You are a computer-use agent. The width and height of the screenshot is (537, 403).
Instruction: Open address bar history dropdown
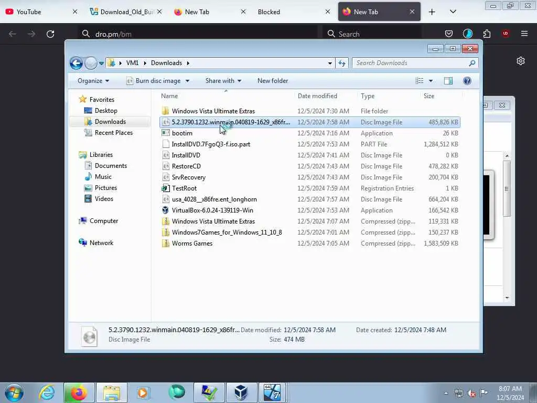[330, 63]
